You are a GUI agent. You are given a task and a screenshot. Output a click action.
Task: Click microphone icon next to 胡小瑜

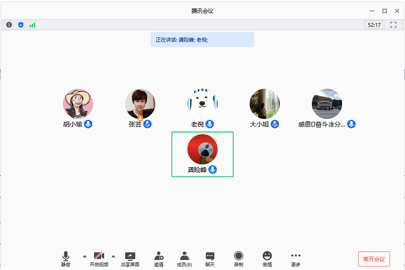(x=88, y=124)
